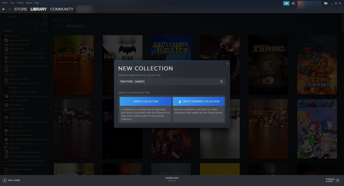Select Rocksmith 2014 Edition in sidebar
Image resolution: width=344 pixels, height=186 pixels.
28,66
